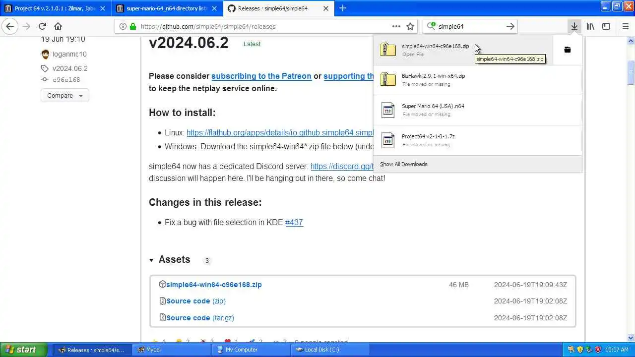635x357 pixels.
Task: Click loganmc10 avatar icon
Action: tap(45, 54)
